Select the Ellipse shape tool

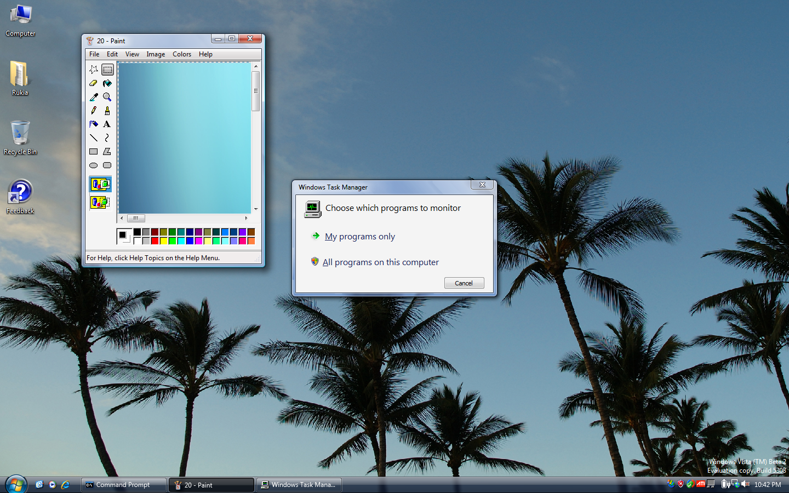[x=94, y=165]
